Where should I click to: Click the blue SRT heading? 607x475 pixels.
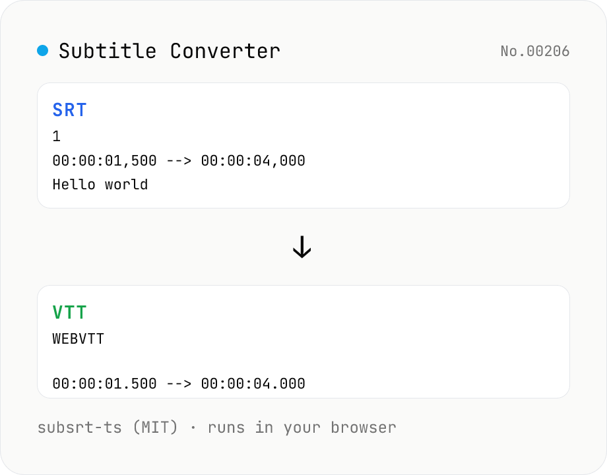point(70,110)
